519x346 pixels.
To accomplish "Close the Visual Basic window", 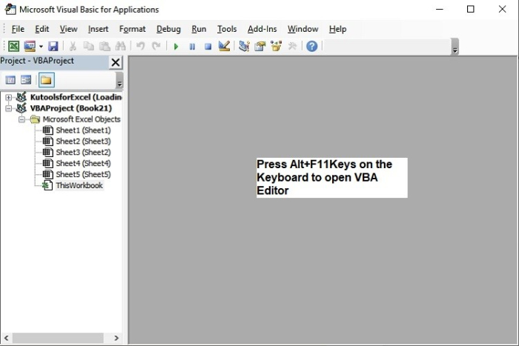I will click(502, 10).
